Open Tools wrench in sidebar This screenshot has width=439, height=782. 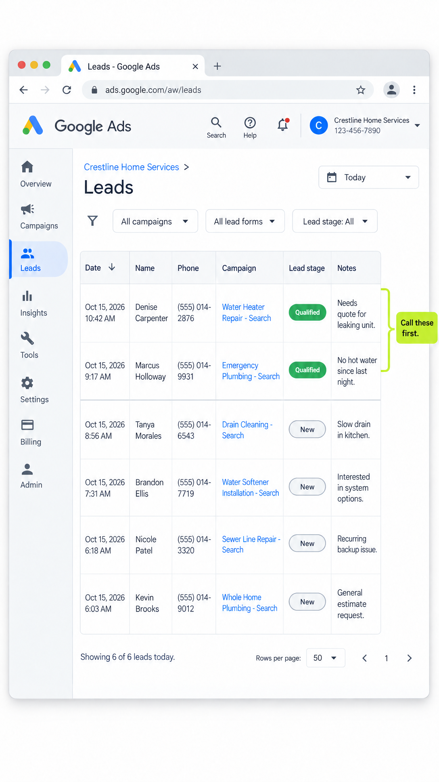click(29, 346)
